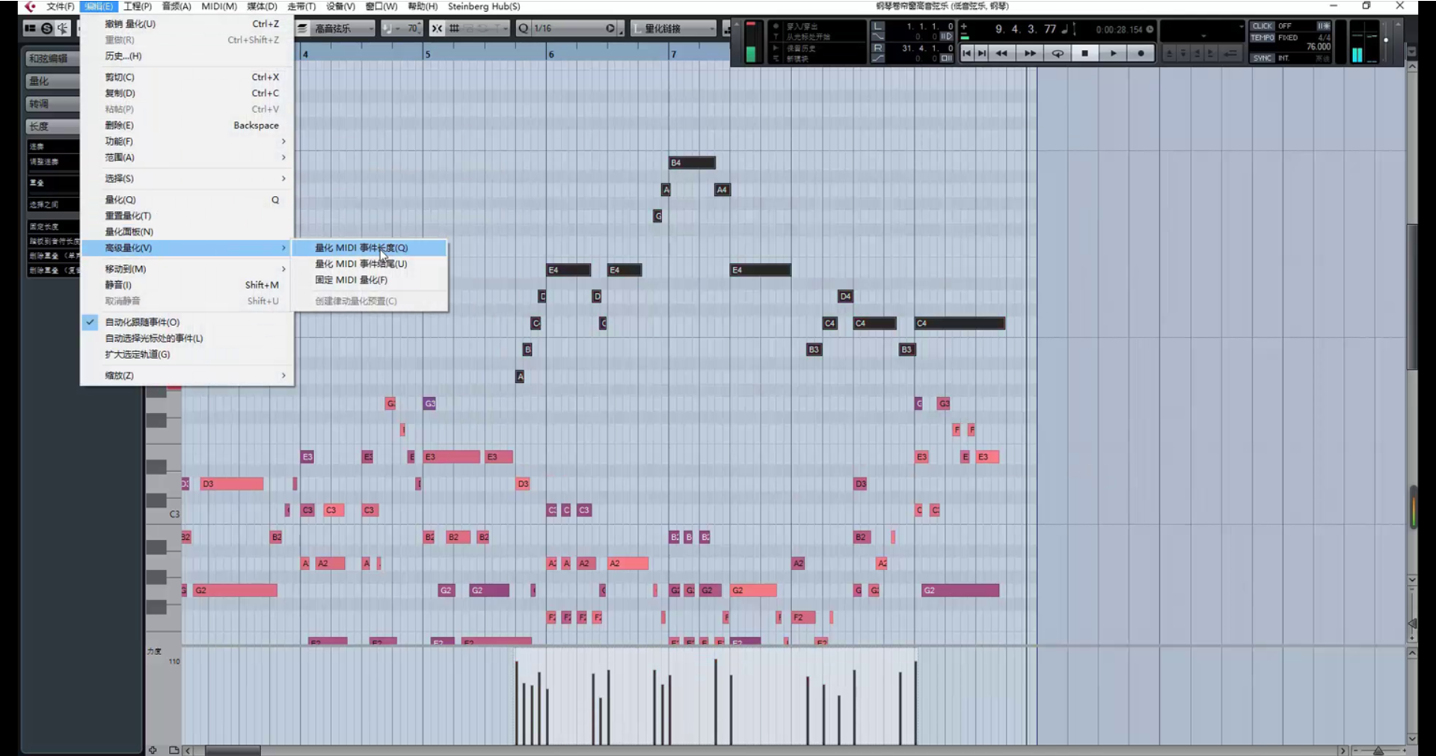
Task: Toggle the TEMPO track button
Action: (1262, 37)
